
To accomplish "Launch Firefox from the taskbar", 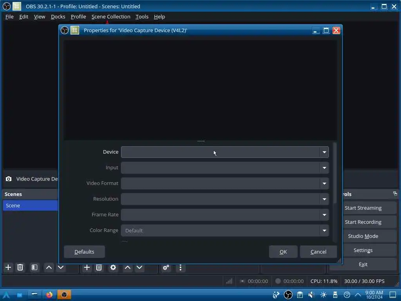I will 49,295.
